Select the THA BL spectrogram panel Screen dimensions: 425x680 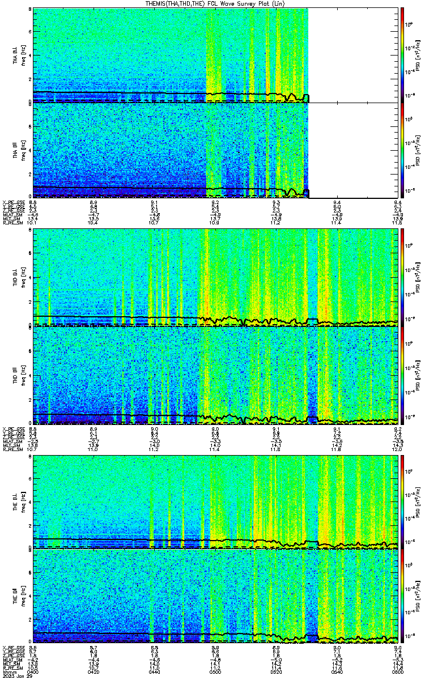216,55
